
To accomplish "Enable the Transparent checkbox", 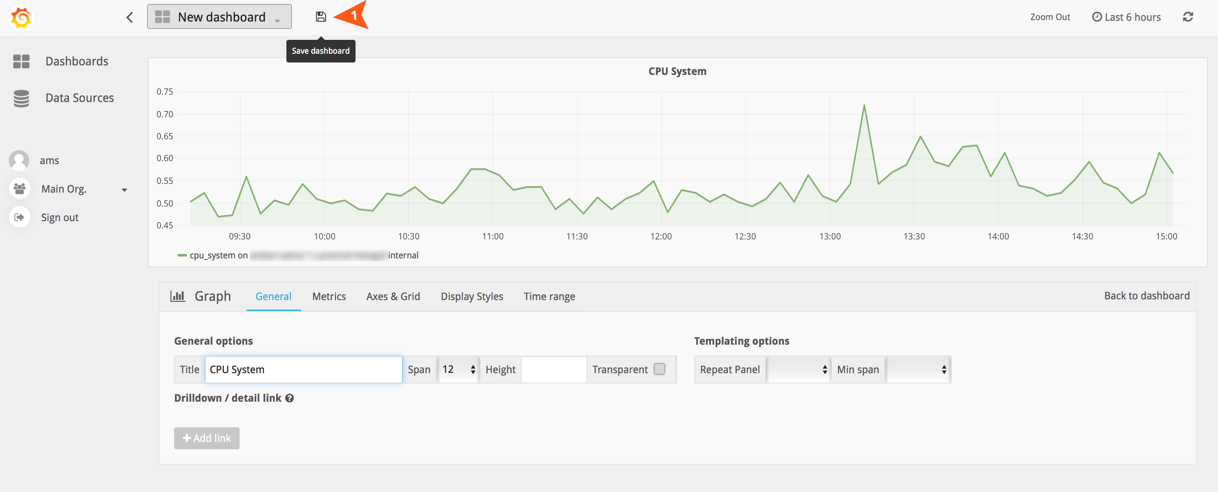I will pos(659,369).
